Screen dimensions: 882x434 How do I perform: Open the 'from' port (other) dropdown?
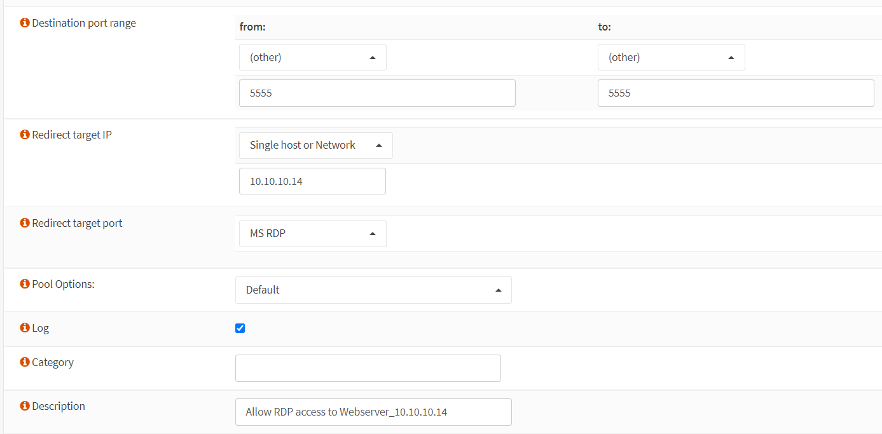point(313,57)
